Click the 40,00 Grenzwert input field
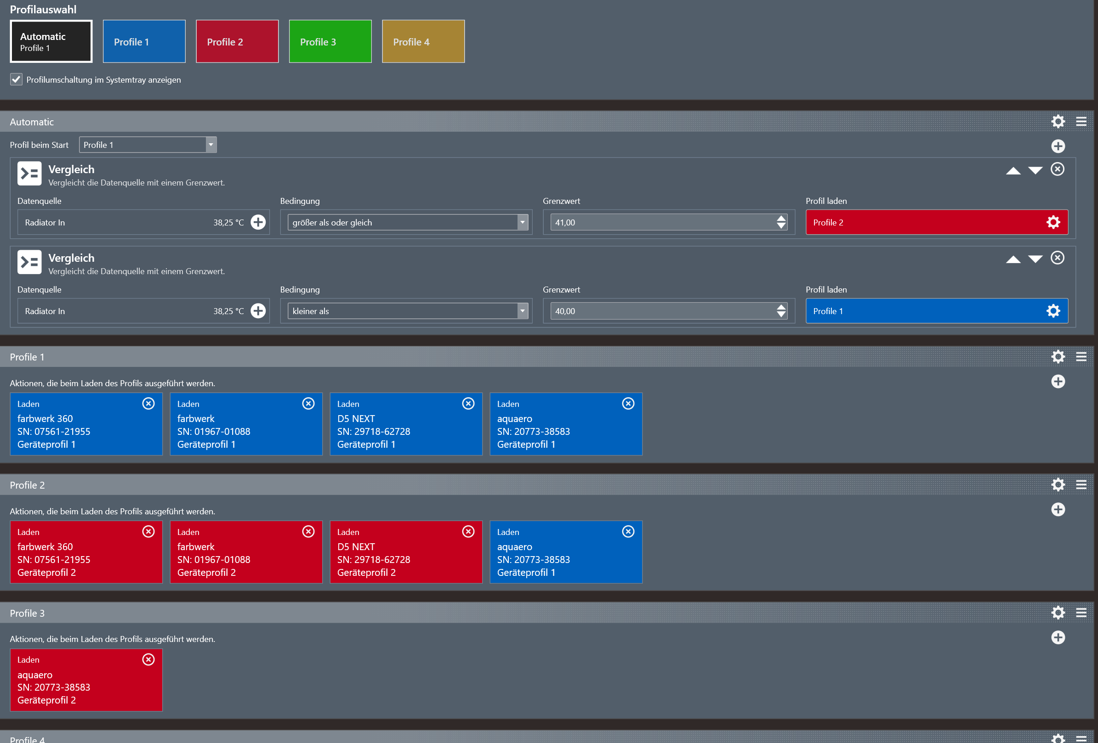Viewport: 1098px width, 743px height. pyautogui.click(x=661, y=310)
